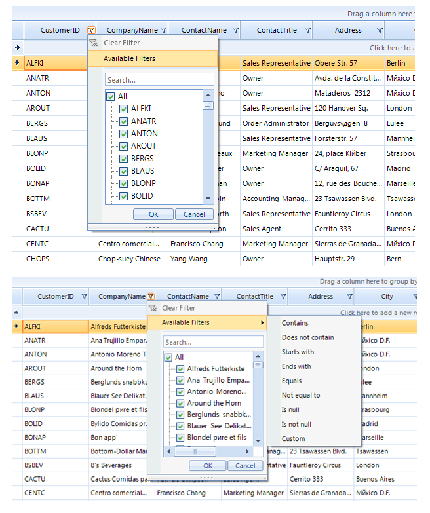430x513 pixels.
Task: Click Clear Filter icon in the CompanyName popup
Action: [x=153, y=308]
